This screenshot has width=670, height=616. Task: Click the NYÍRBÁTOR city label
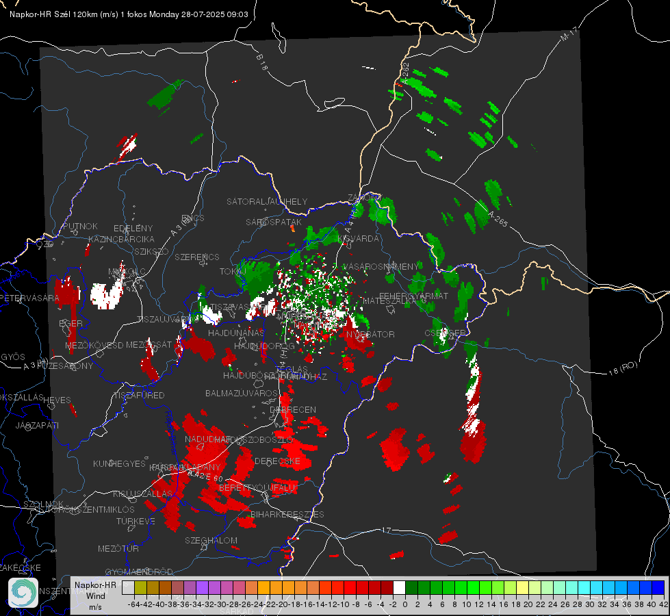(370, 334)
